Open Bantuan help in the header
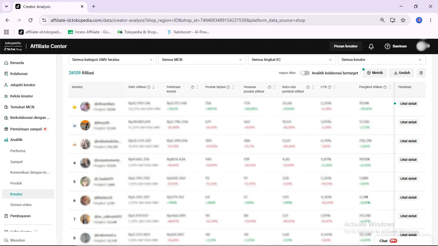Viewport: 438px width, 246px height. 396,46
